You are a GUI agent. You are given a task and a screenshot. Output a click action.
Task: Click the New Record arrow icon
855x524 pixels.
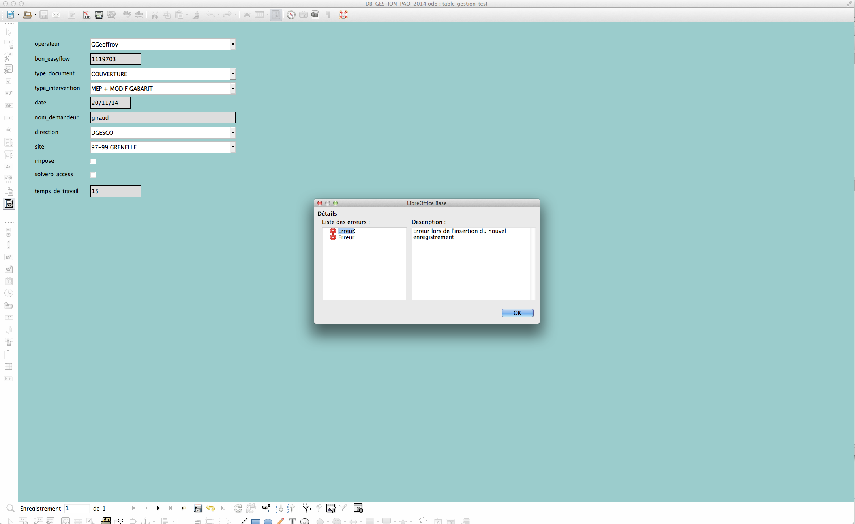(x=183, y=508)
